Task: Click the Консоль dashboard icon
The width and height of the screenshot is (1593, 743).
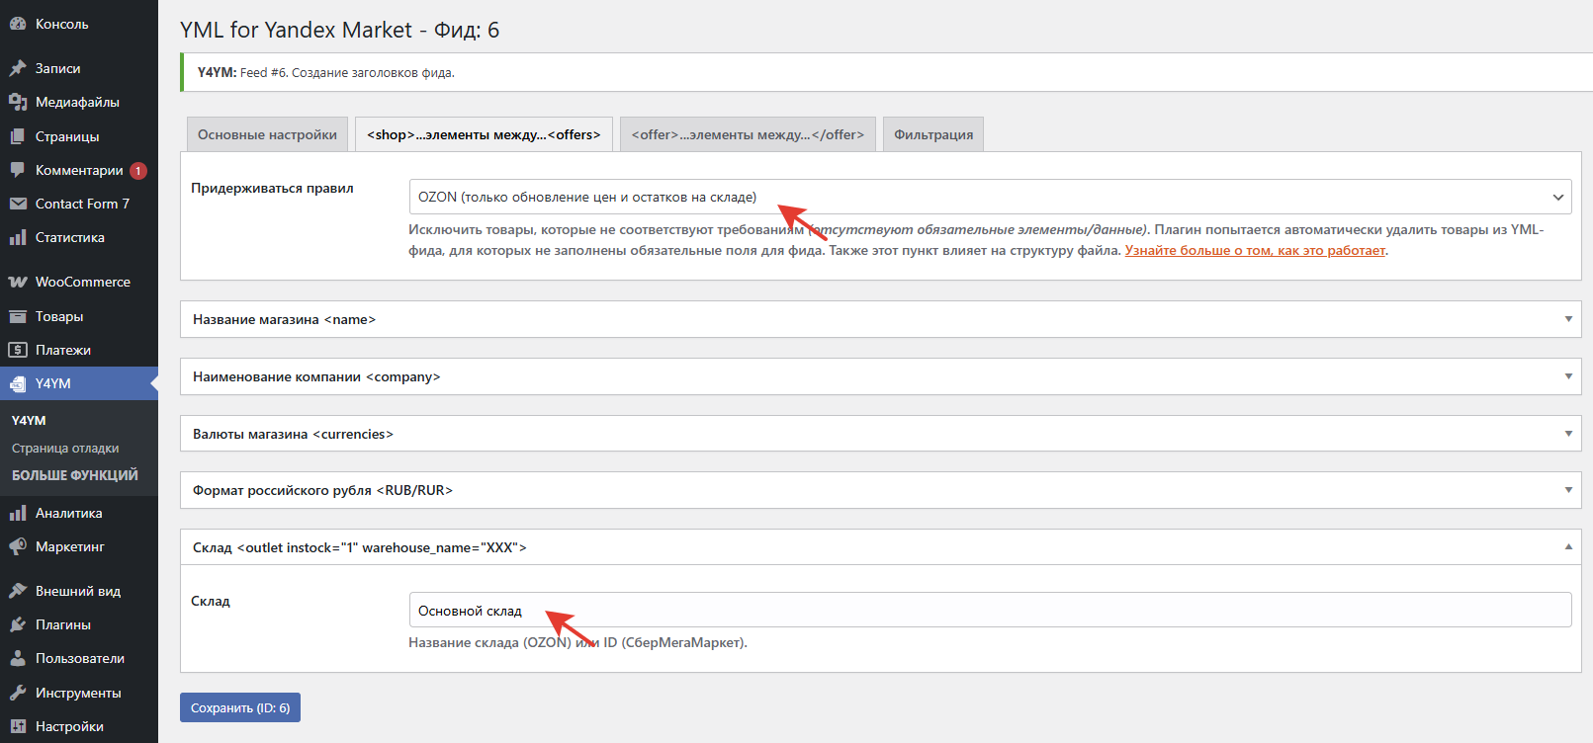Action: (x=18, y=24)
